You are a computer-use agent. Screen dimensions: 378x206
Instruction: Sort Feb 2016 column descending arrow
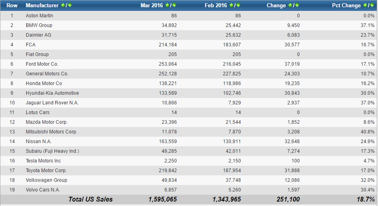click(x=239, y=5)
